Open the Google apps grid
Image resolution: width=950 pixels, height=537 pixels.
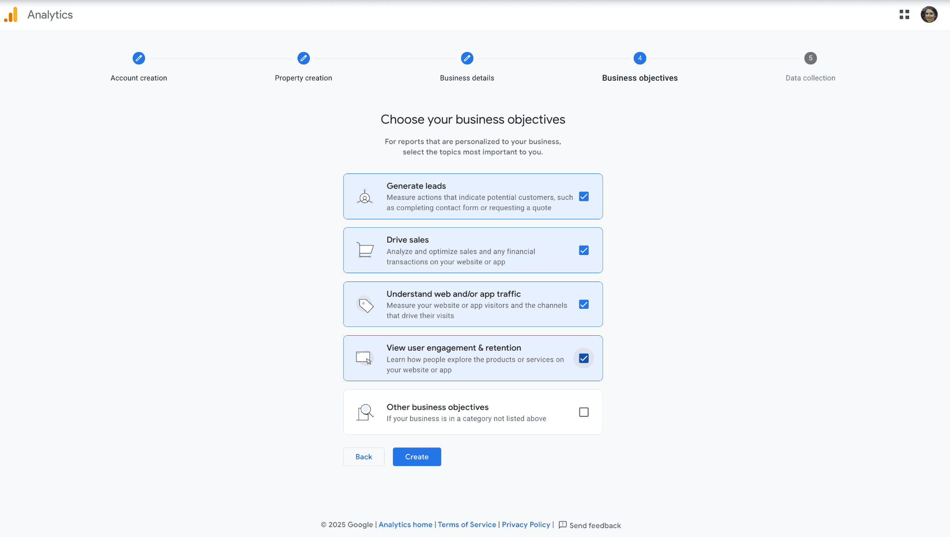pos(904,15)
